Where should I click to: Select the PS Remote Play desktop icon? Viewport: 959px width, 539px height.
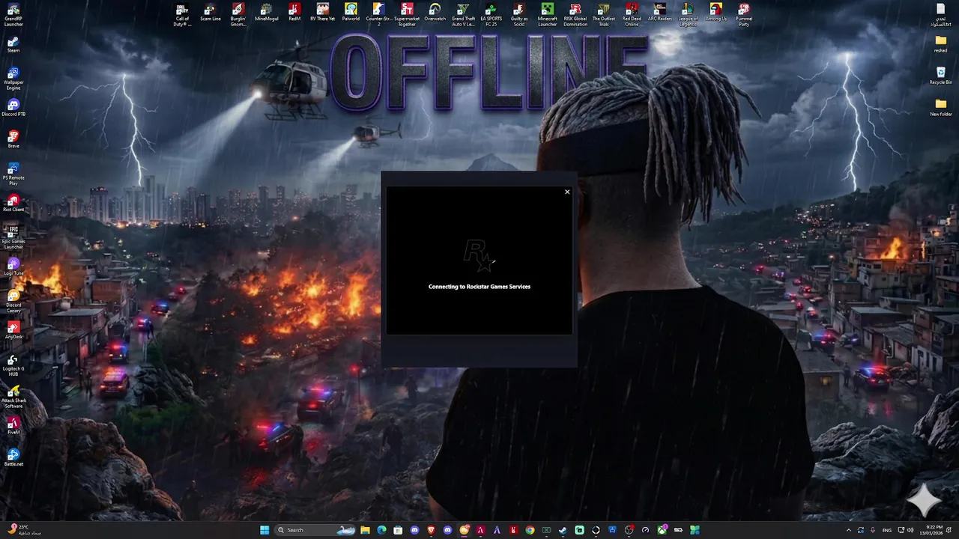click(x=13, y=174)
